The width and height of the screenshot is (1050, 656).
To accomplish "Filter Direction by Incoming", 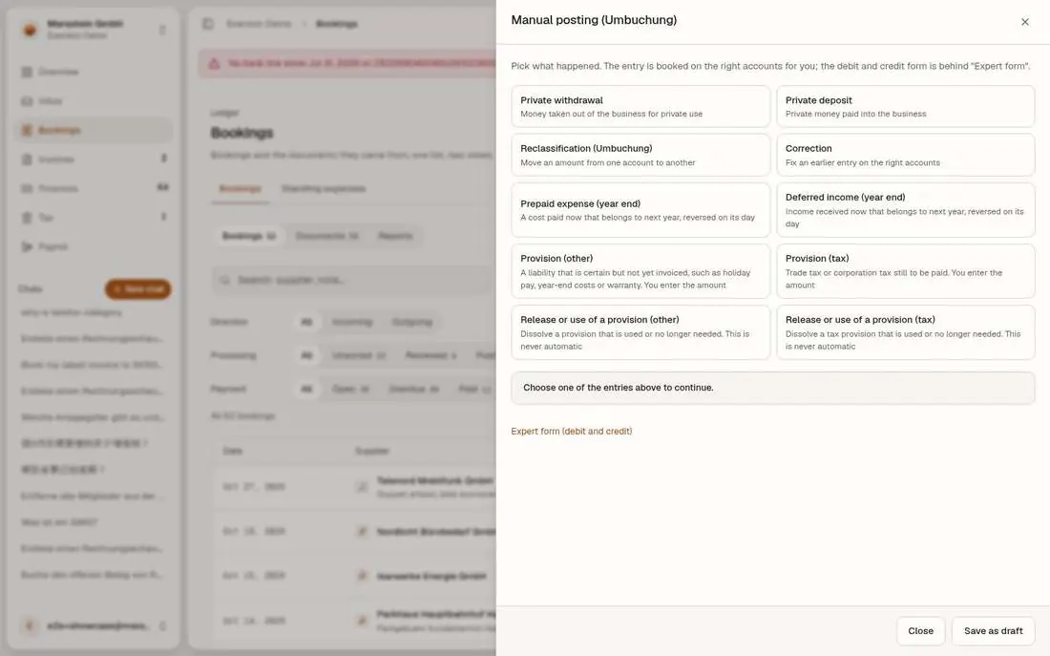I will pyautogui.click(x=351, y=323).
